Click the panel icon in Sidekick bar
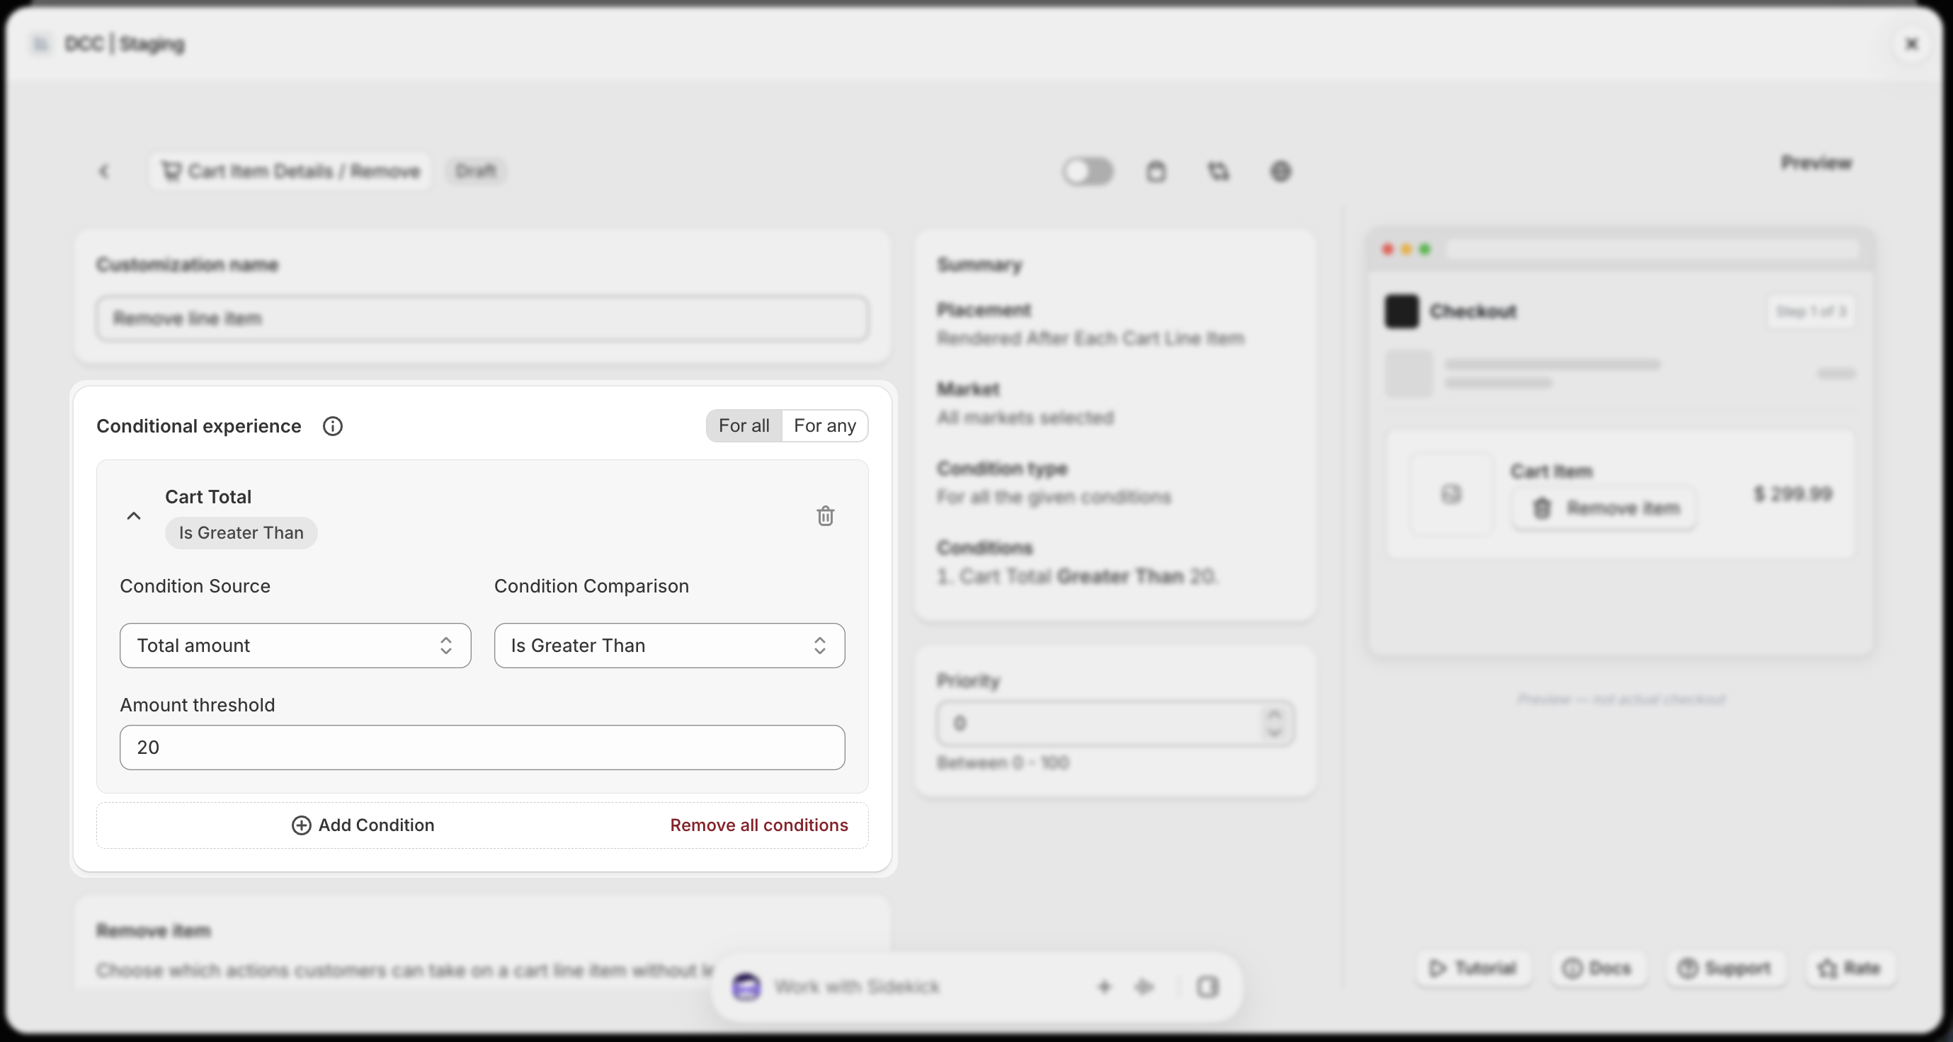 [1208, 987]
